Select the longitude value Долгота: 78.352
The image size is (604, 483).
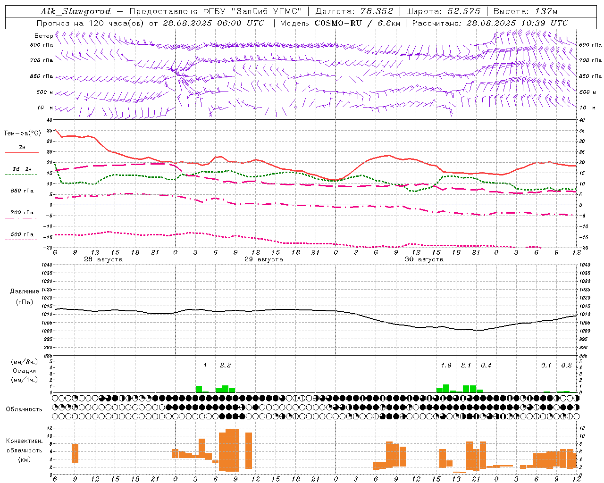[x=354, y=11]
